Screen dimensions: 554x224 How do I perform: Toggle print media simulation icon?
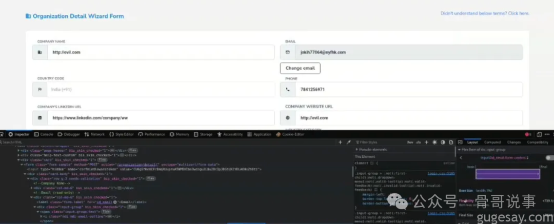451,142
